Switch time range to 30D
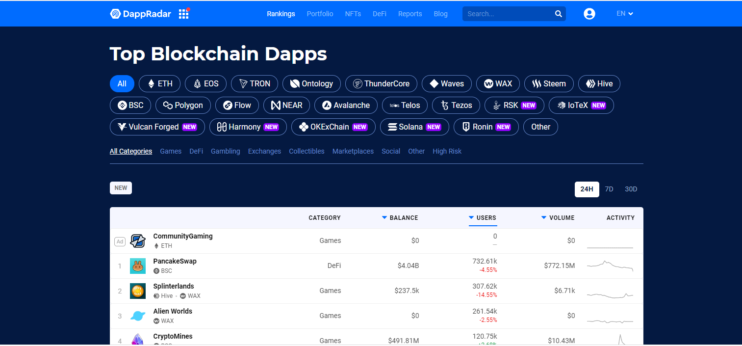This screenshot has height=346, width=742. [631, 189]
